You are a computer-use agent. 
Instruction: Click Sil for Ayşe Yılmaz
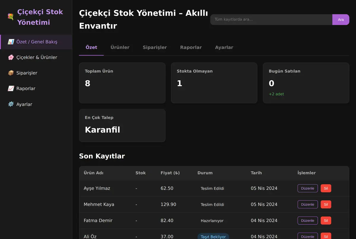[326, 188]
